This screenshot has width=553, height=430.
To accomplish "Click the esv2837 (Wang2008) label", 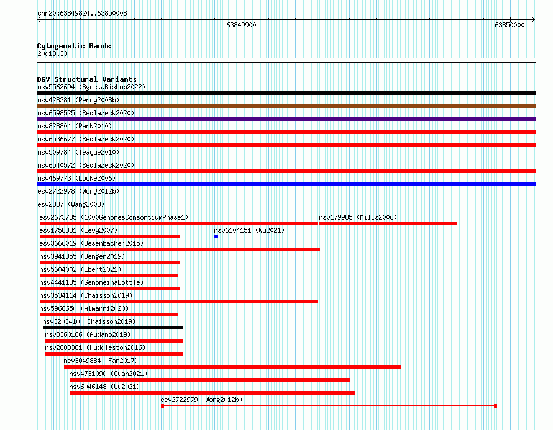I will 71,204.
